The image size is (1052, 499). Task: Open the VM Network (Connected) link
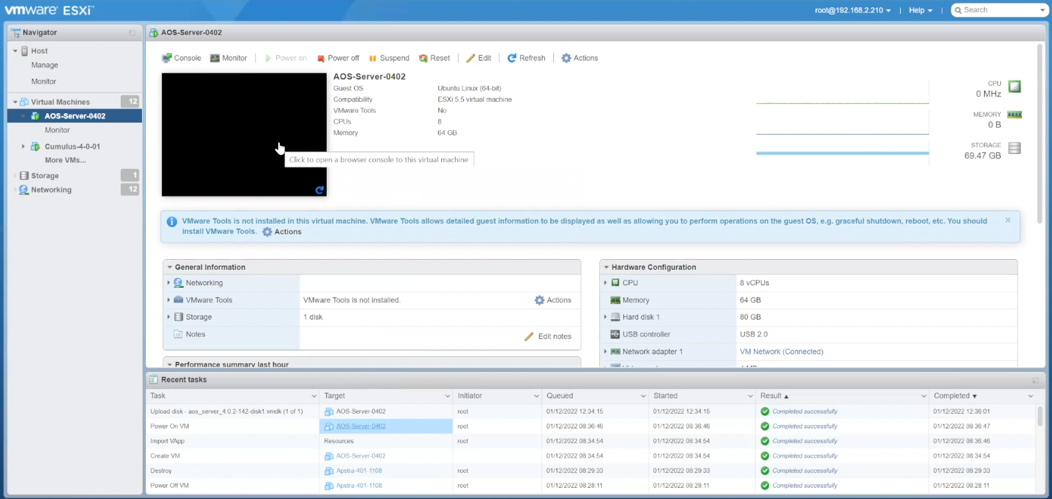point(781,352)
